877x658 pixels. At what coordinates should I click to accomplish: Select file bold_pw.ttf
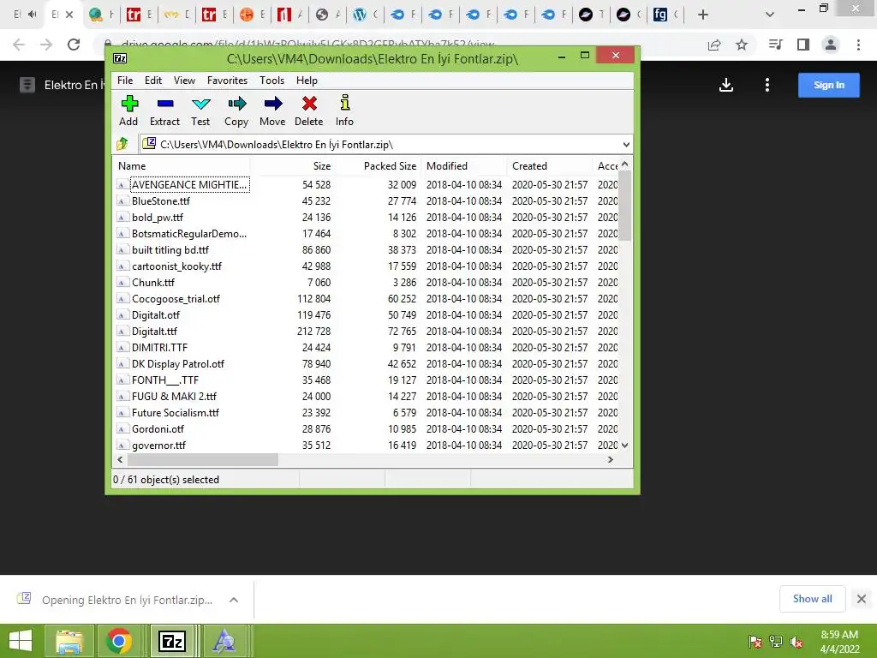(x=158, y=217)
